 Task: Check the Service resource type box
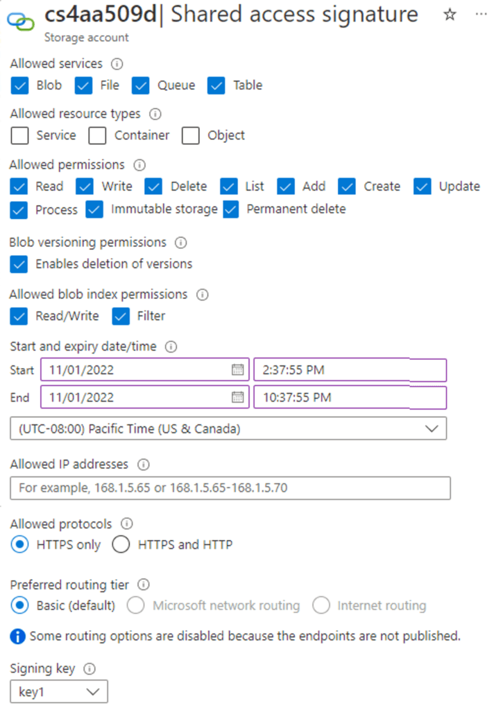[19, 135]
